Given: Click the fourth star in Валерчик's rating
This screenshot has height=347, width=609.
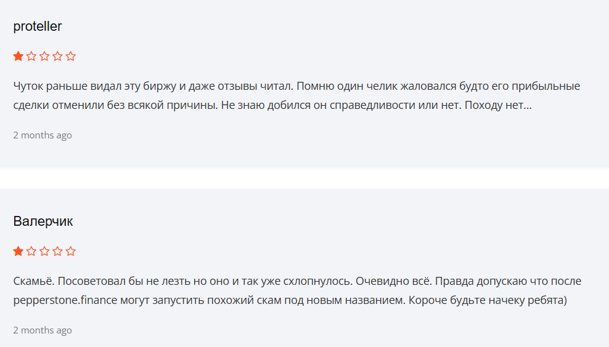Looking at the screenshot, I should point(57,252).
